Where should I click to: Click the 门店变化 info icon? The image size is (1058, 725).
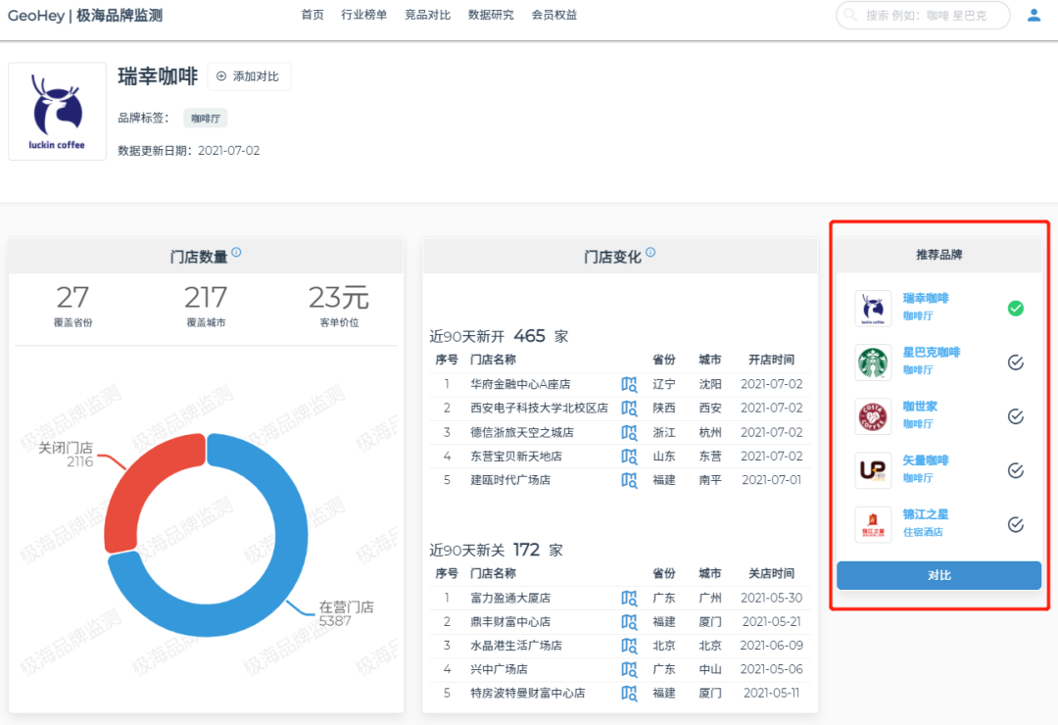pos(650,253)
